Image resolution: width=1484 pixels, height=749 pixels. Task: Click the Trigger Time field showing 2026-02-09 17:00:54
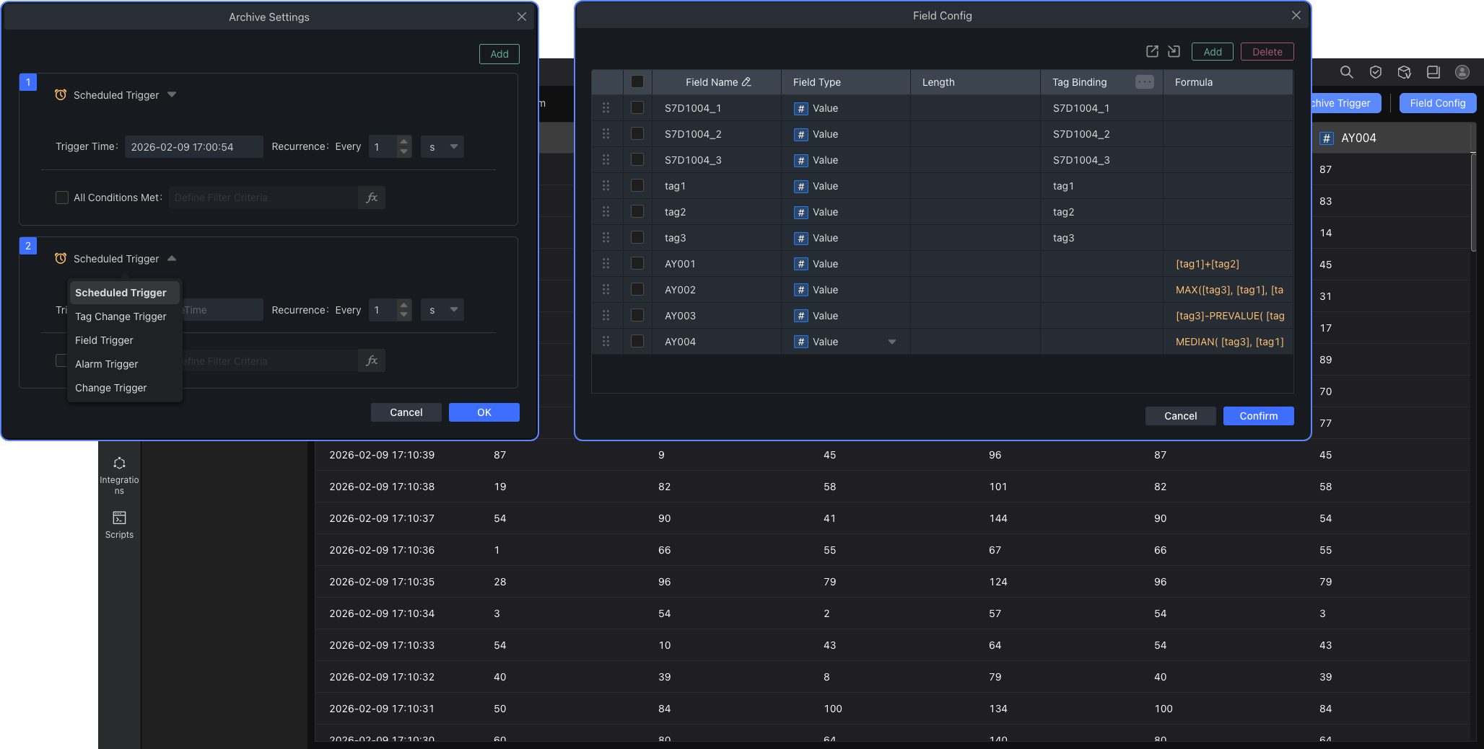tap(193, 147)
